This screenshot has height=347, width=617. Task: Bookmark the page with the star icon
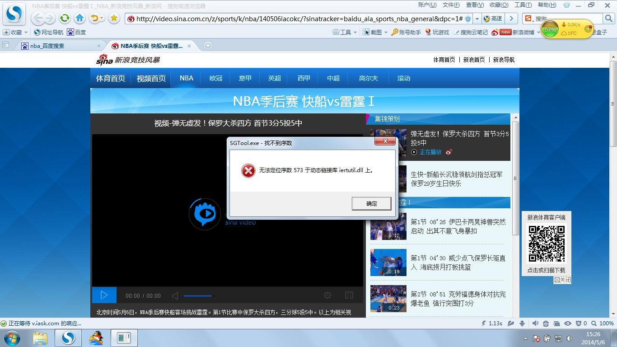pyautogui.click(x=114, y=18)
